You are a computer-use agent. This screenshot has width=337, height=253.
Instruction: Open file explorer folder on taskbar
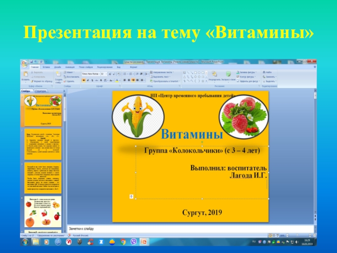click(x=36, y=242)
